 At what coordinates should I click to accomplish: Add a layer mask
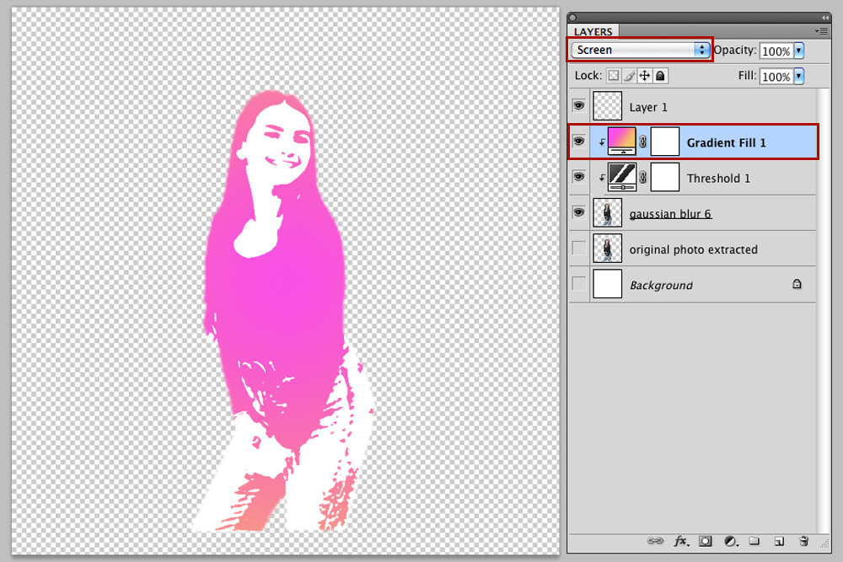(x=706, y=541)
